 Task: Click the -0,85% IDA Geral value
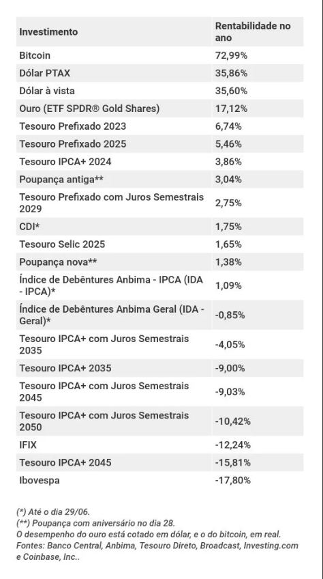tap(230, 315)
